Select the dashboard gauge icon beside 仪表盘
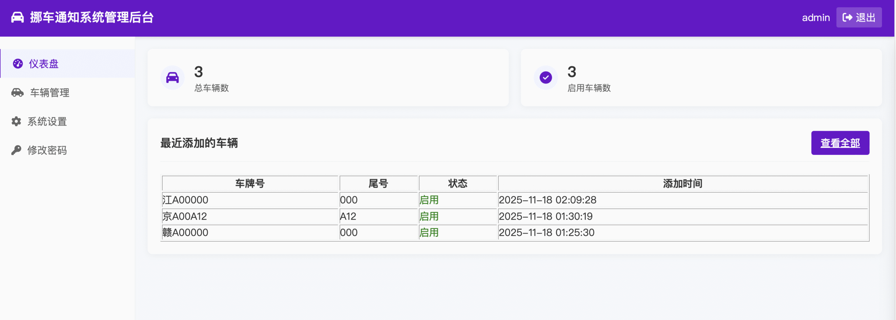Image resolution: width=896 pixels, height=320 pixels. click(17, 64)
